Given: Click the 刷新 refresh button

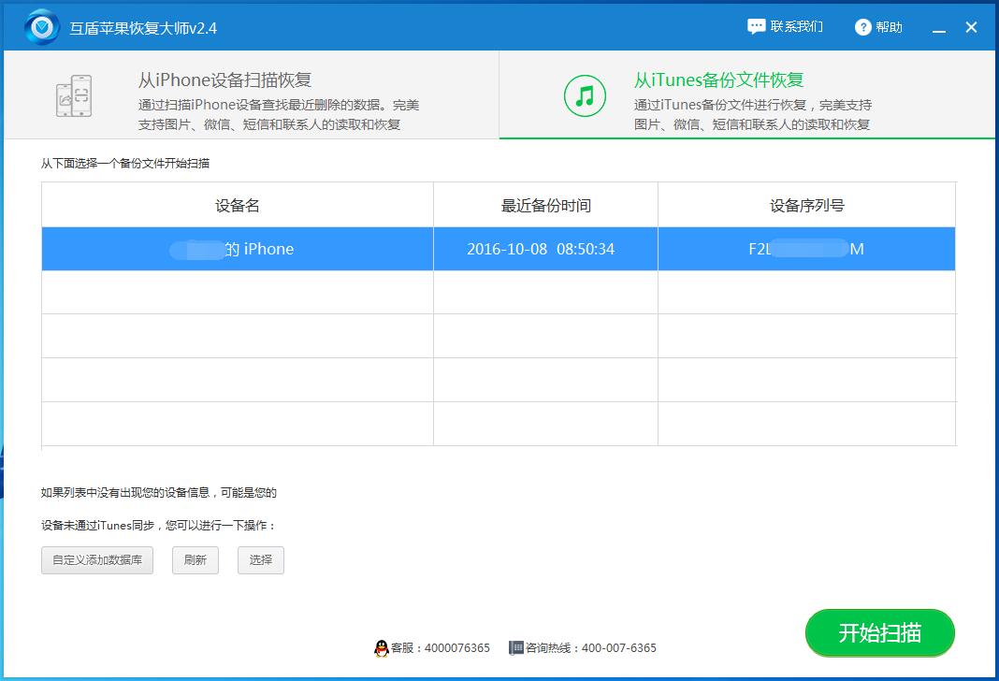Looking at the screenshot, I should (195, 560).
